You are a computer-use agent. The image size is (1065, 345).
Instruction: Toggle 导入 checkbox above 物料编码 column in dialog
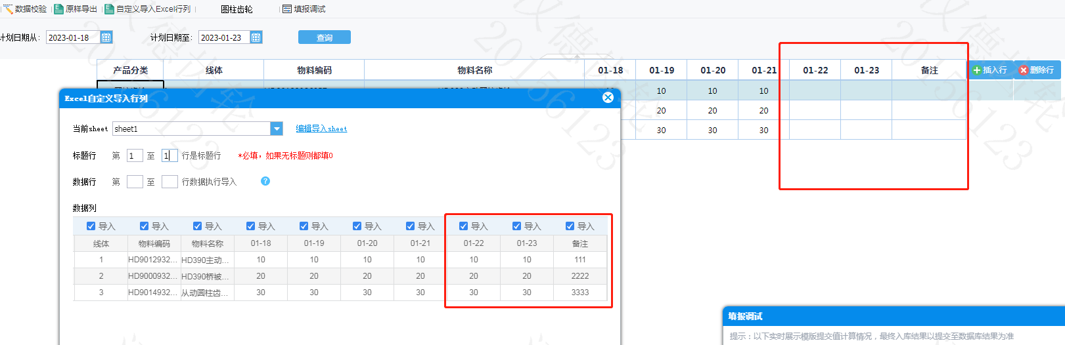tap(144, 226)
